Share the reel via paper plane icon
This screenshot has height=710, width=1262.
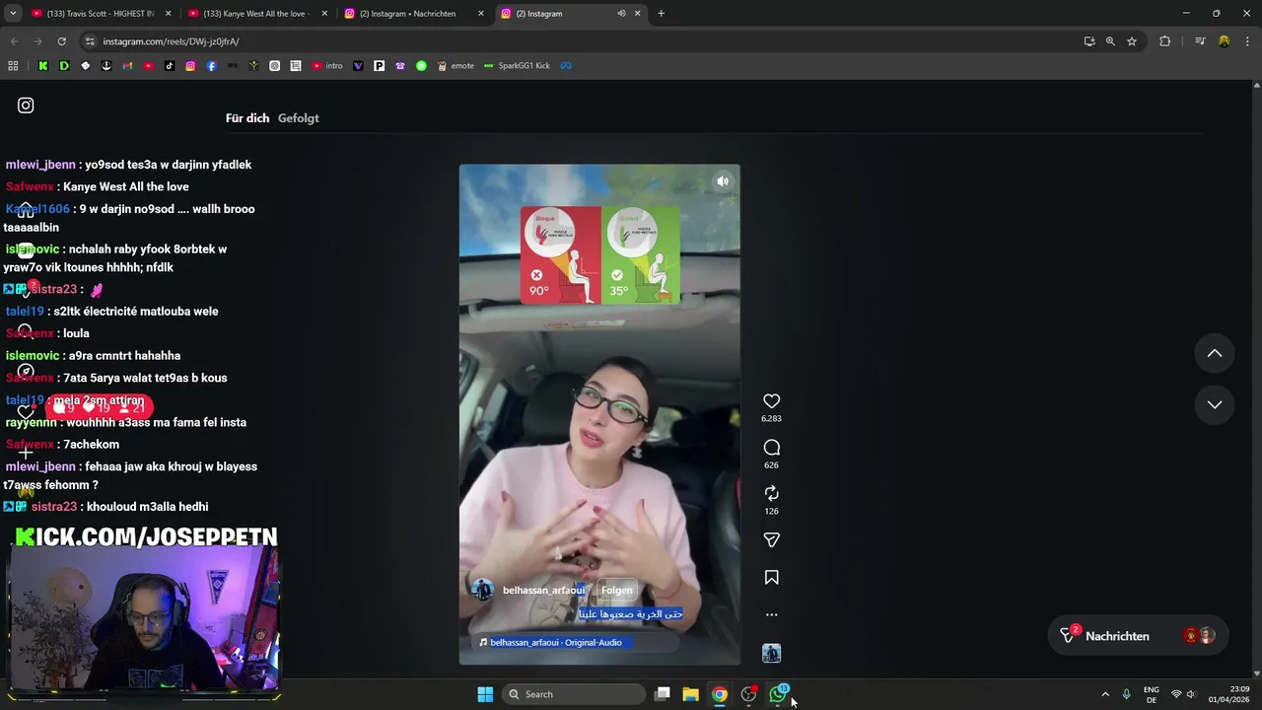coord(772,539)
